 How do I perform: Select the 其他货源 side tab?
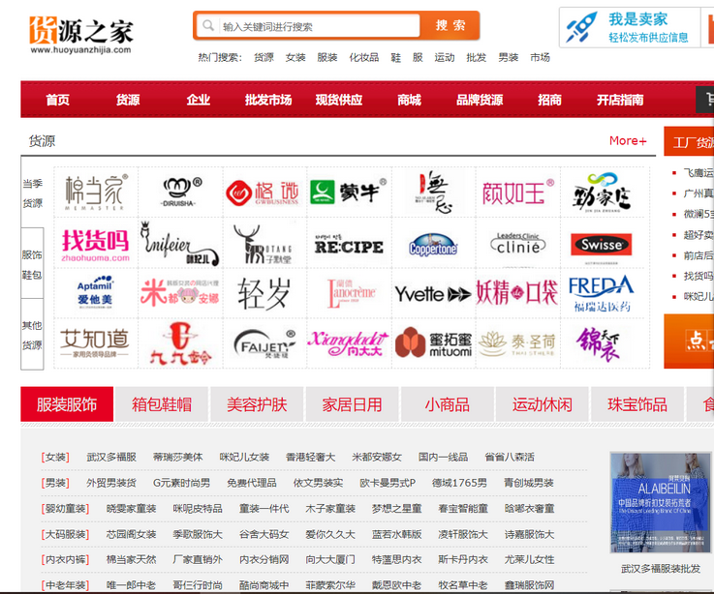pos(32,335)
